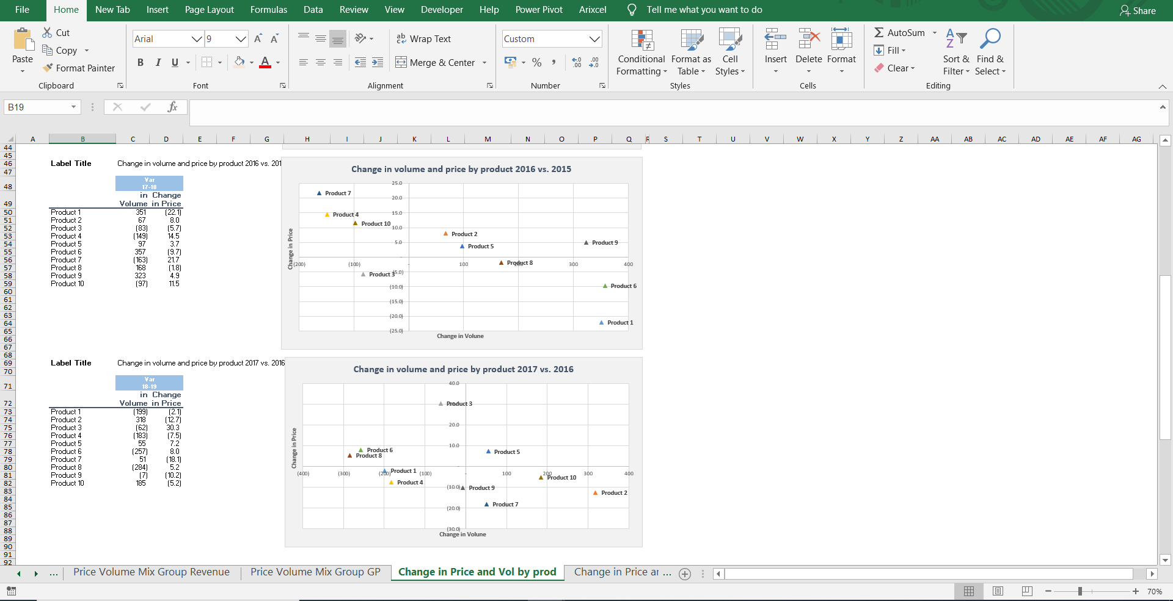Open Conditional Formatting menu
The image size is (1173, 601).
click(641, 52)
